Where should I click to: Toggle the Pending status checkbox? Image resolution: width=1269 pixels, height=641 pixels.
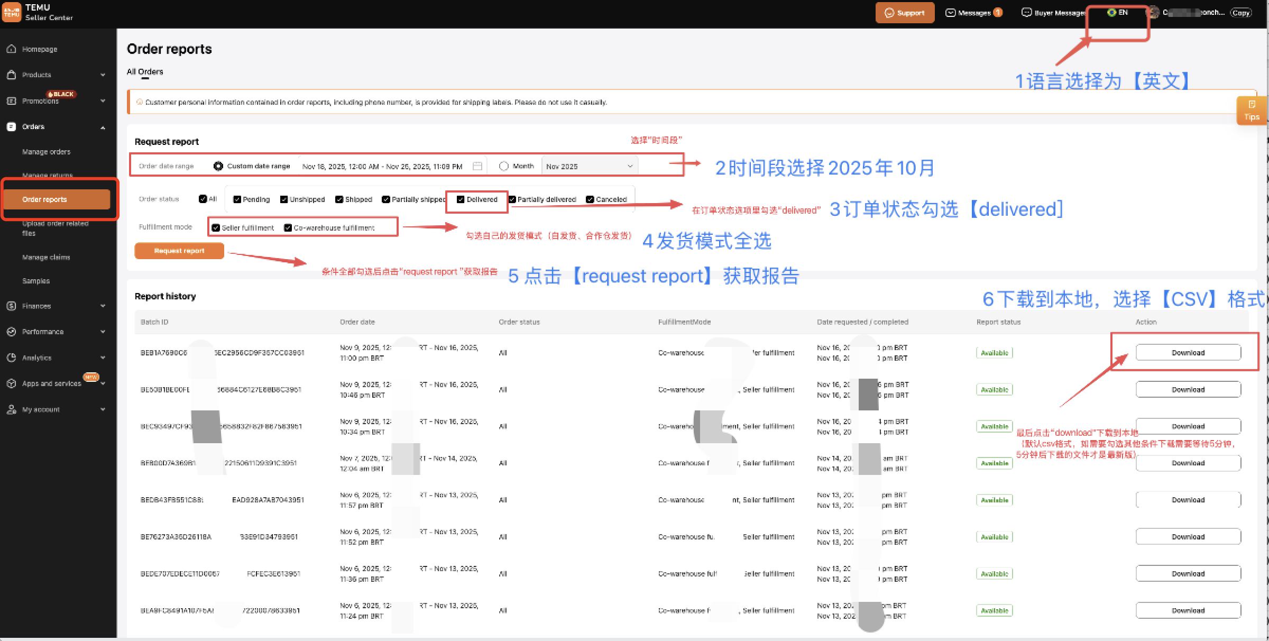tap(237, 199)
